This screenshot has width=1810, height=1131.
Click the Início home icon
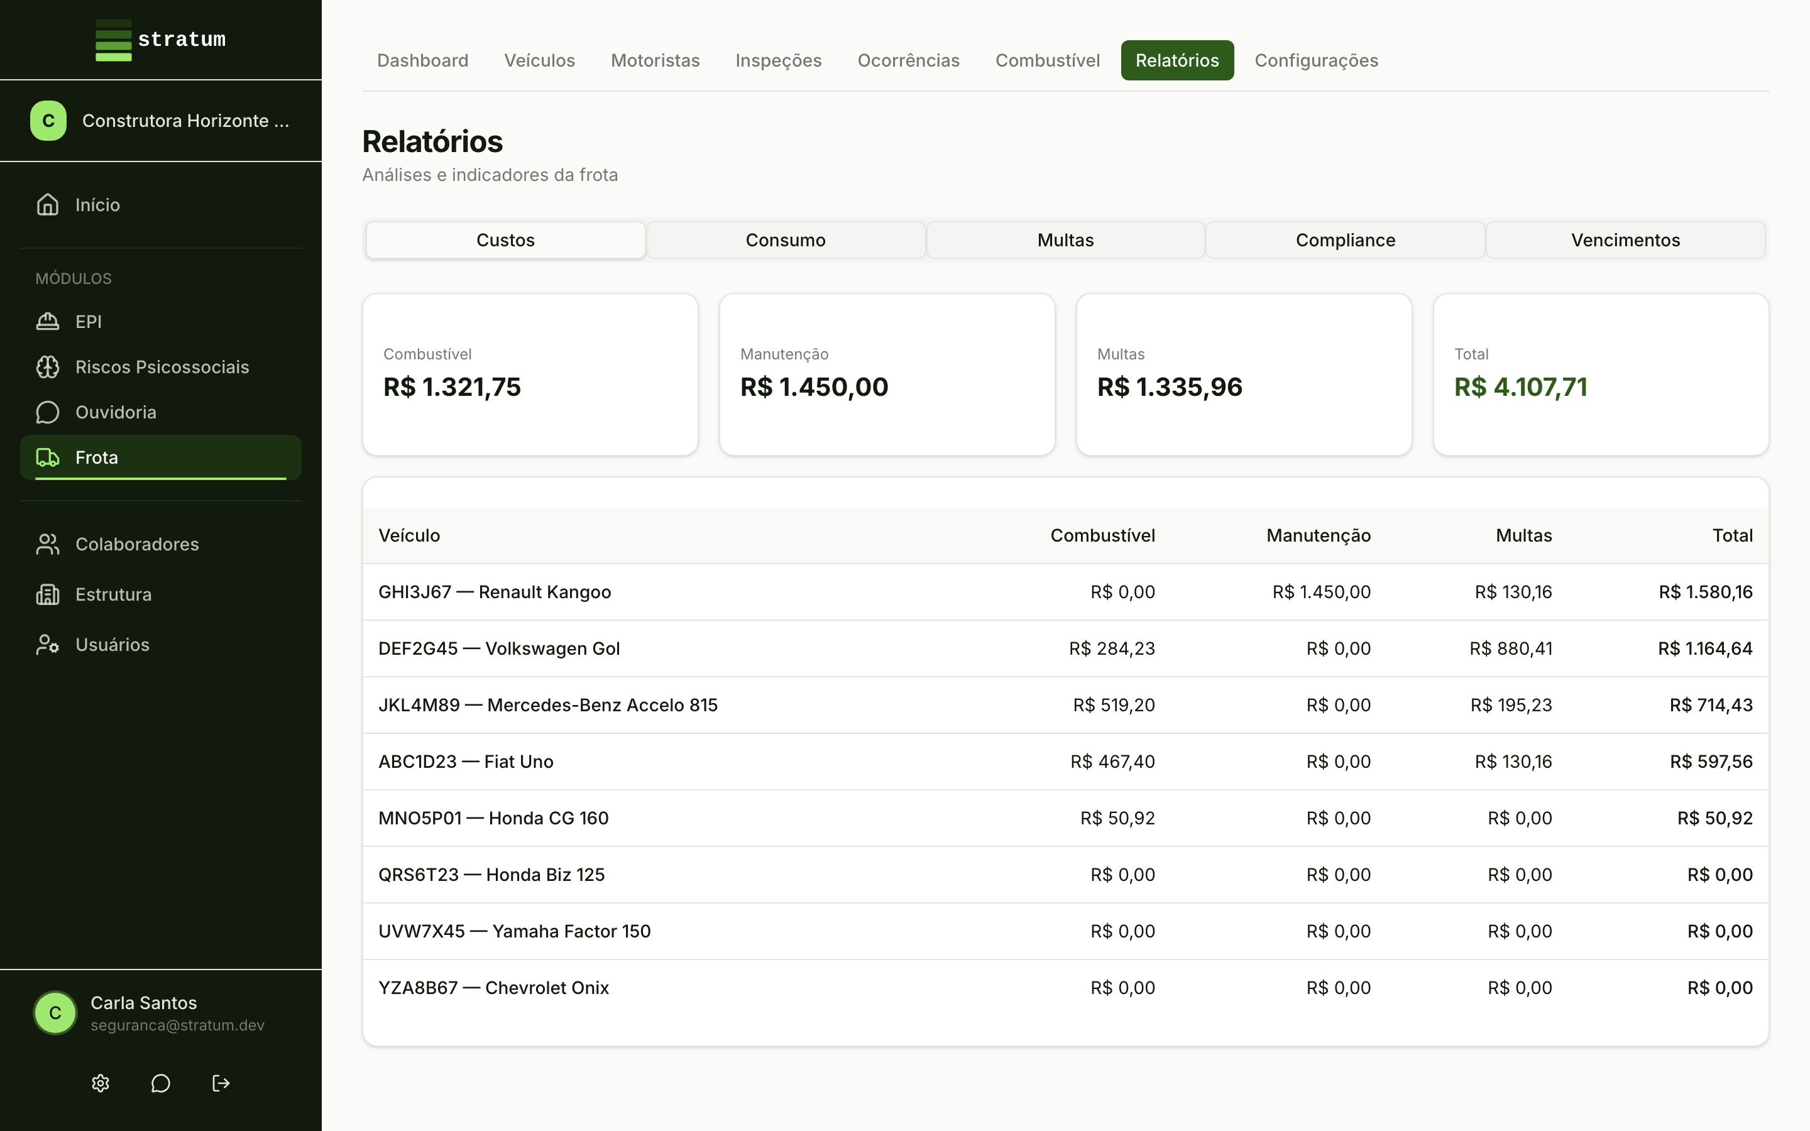pos(48,204)
